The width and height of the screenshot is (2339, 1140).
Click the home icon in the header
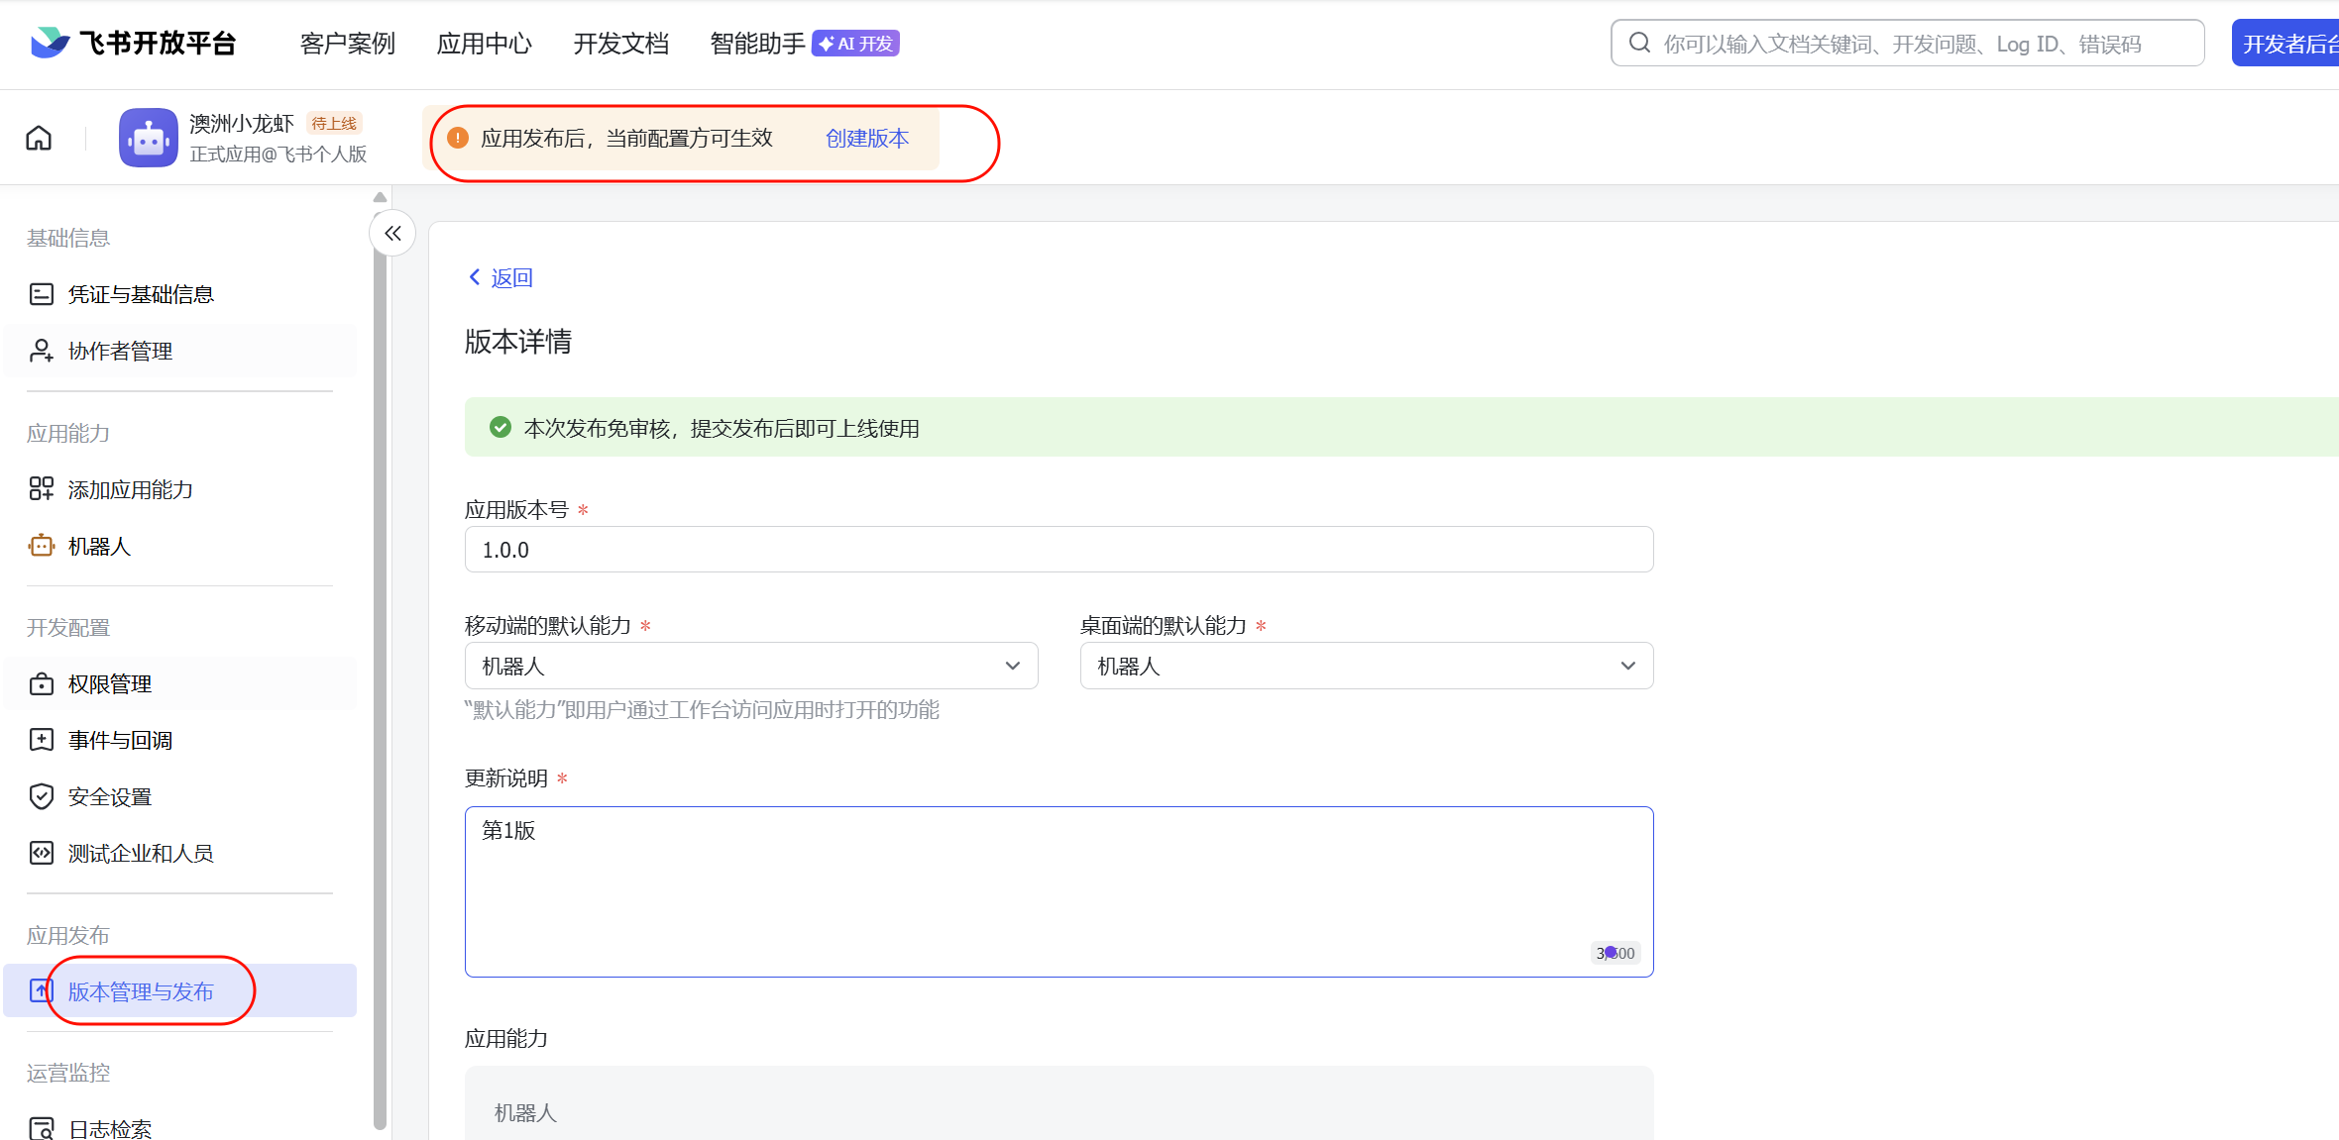pyautogui.click(x=39, y=138)
